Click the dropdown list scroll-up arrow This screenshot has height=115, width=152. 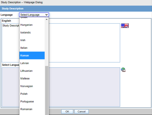point(46,19)
